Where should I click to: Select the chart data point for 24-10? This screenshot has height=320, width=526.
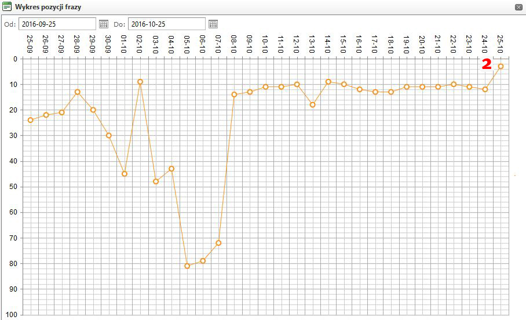485,89
